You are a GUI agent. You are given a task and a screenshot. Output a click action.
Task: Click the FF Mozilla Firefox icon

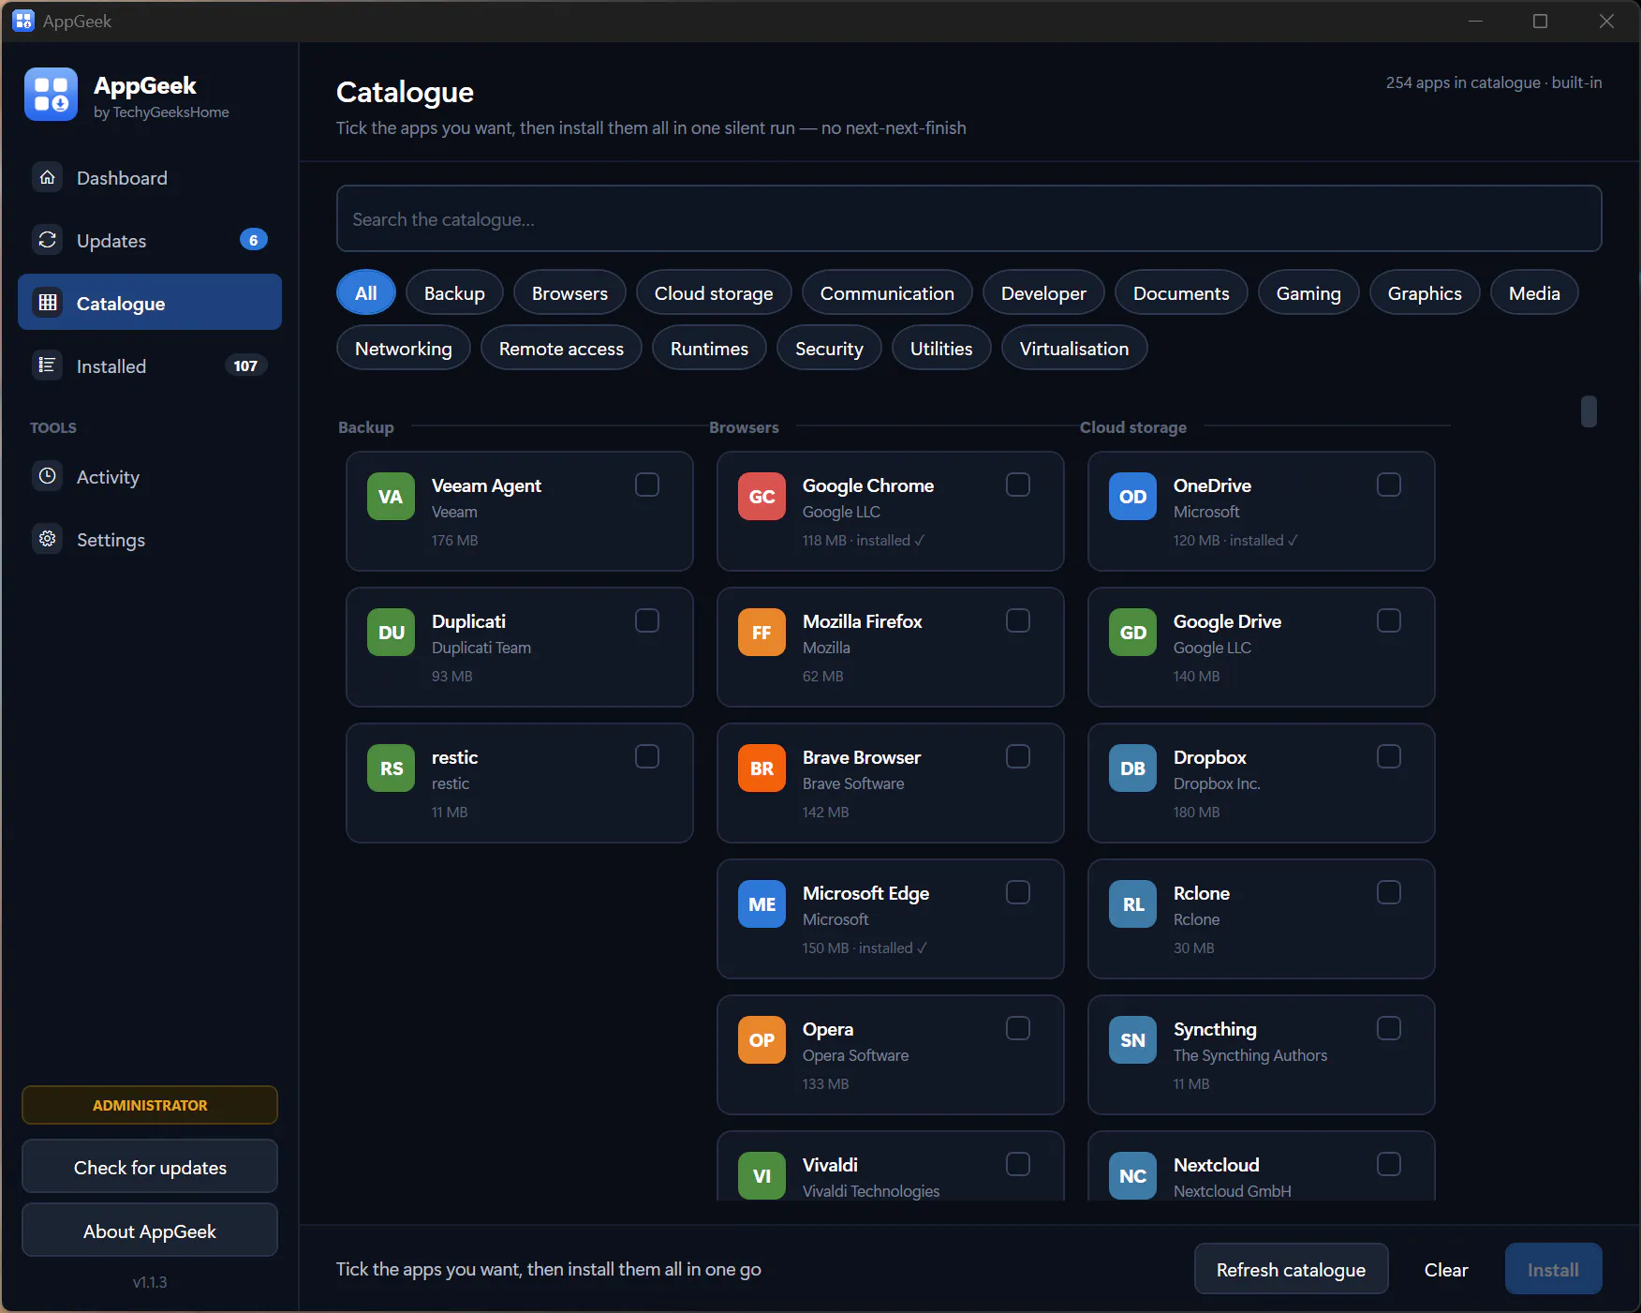[761, 633]
